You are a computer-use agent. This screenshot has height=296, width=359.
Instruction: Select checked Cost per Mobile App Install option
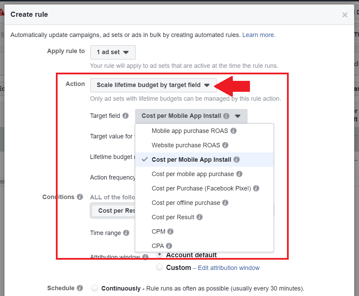click(x=204, y=160)
